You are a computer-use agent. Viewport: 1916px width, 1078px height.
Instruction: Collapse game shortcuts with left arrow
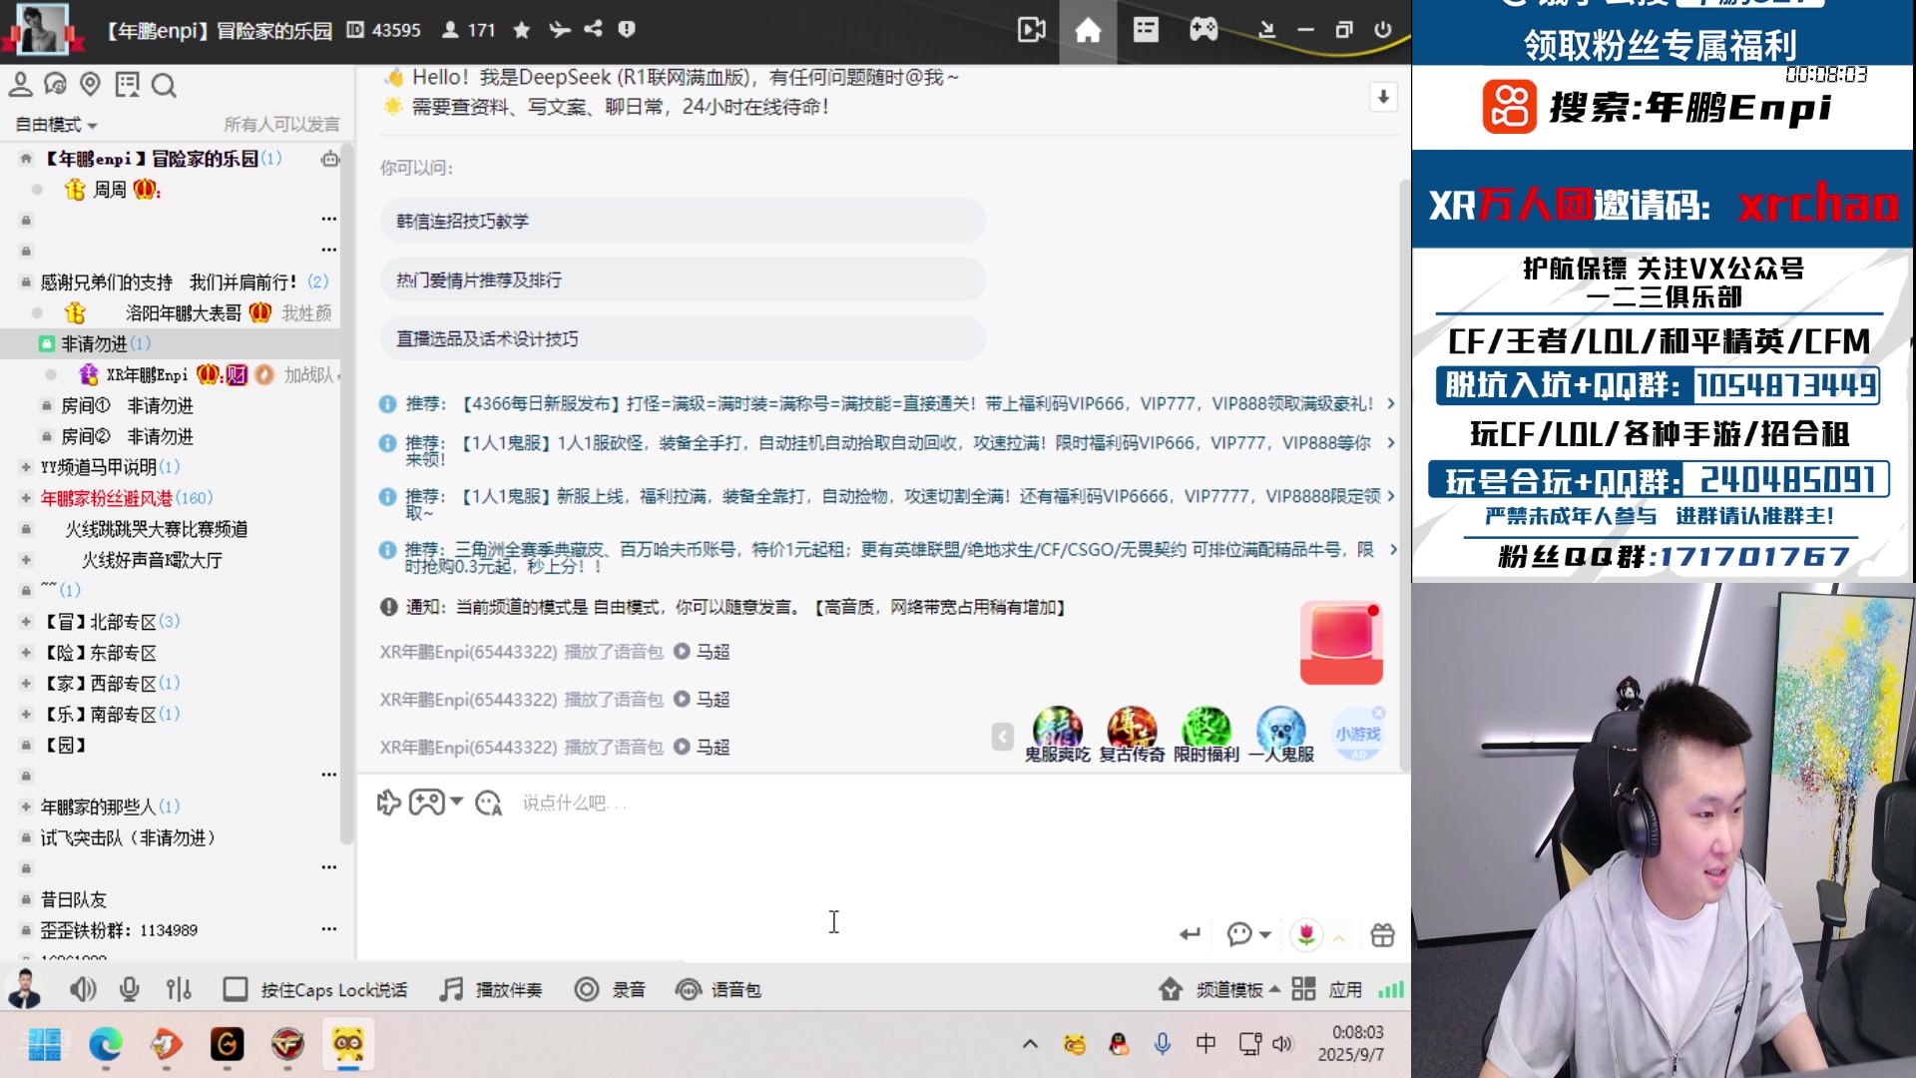point(1003,737)
